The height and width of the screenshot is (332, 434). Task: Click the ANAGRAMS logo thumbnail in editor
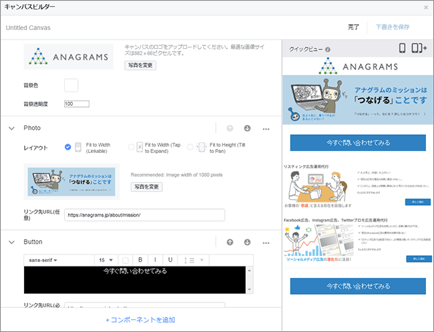(x=68, y=57)
